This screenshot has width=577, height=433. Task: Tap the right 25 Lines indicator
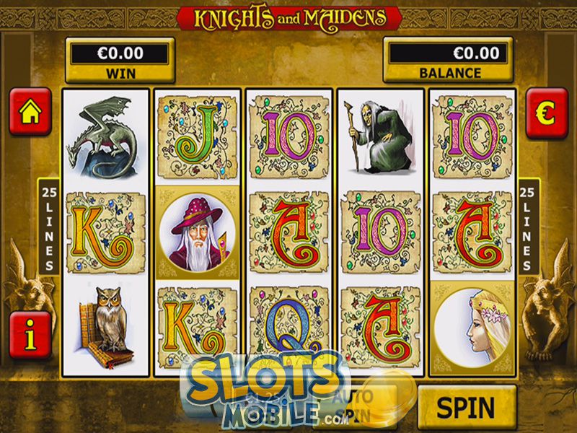coord(529,228)
